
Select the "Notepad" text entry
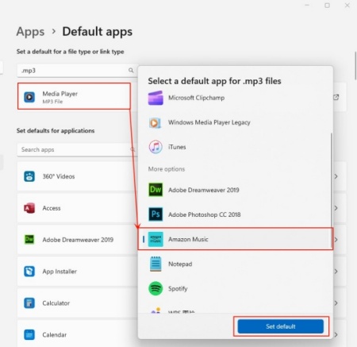(180, 264)
